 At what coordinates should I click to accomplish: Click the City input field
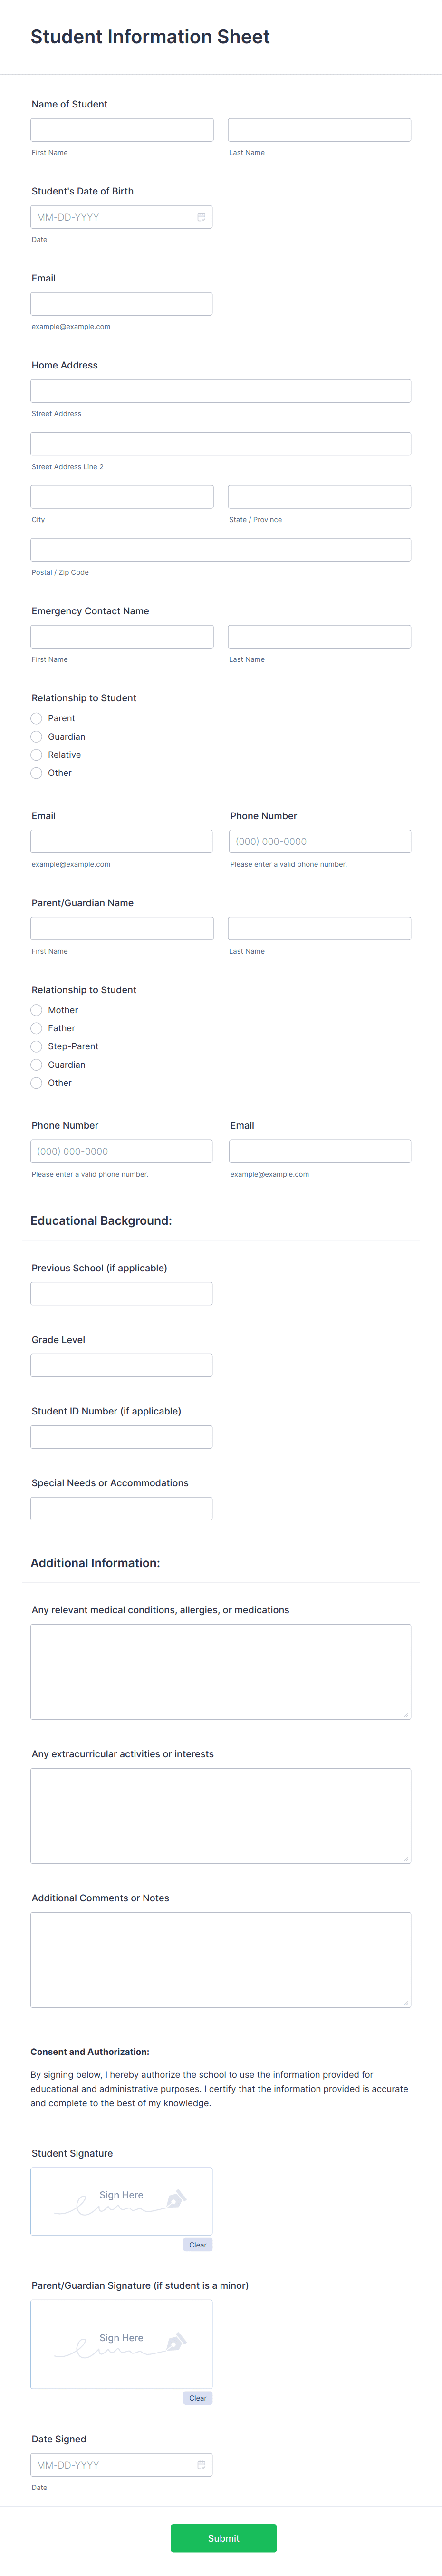121,496
